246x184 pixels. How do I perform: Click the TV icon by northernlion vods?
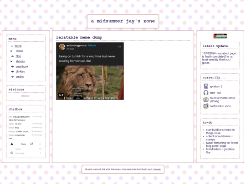[206, 106]
